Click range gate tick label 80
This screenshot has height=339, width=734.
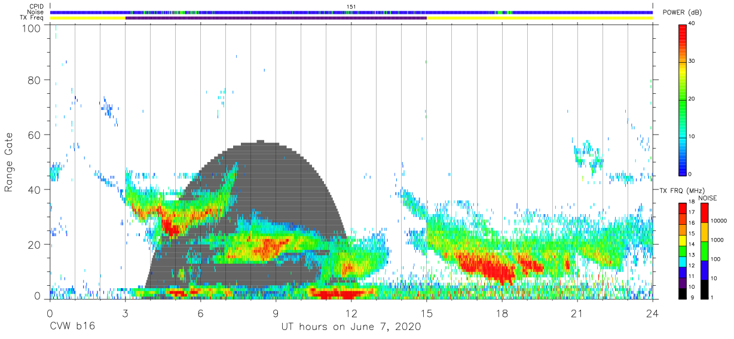click(34, 80)
